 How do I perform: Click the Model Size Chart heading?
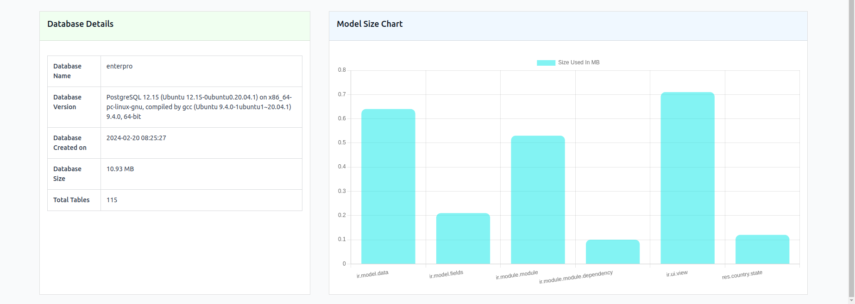369,24
